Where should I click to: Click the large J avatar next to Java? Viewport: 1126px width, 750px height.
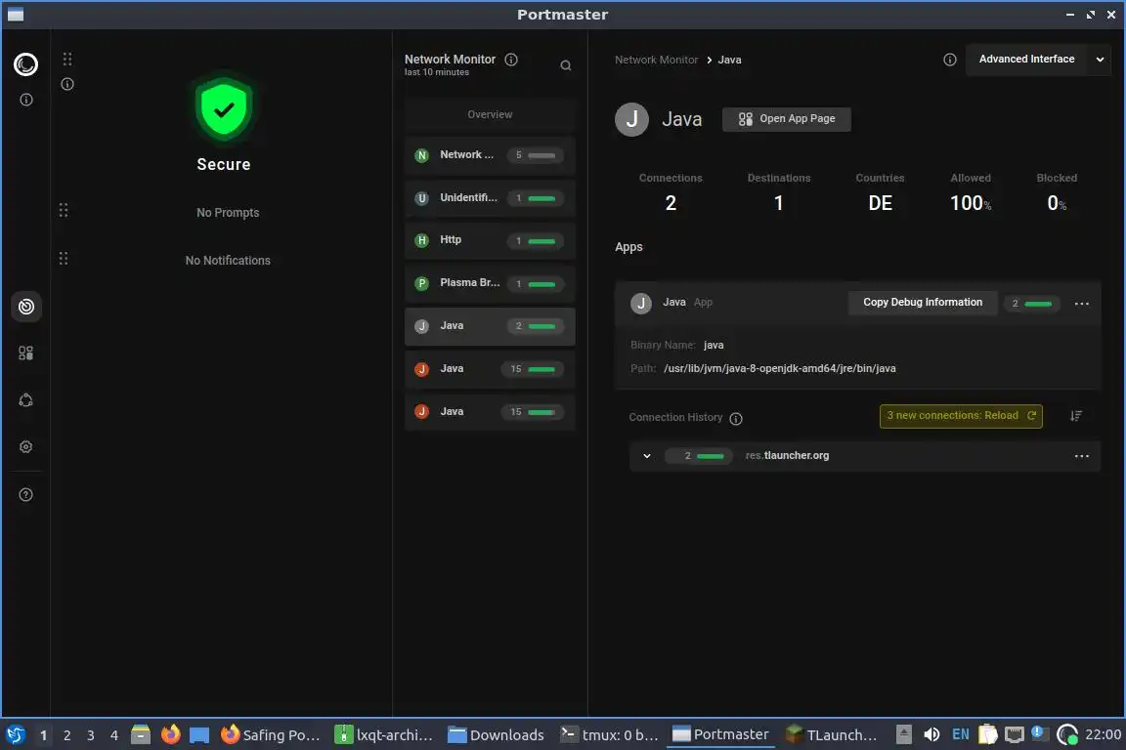(632, 119)
